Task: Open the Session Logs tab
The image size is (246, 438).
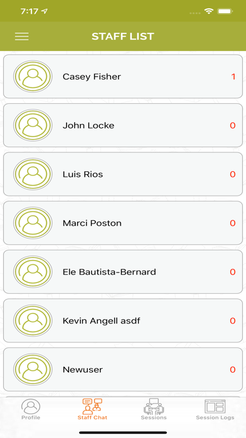Action: [215, 410]
